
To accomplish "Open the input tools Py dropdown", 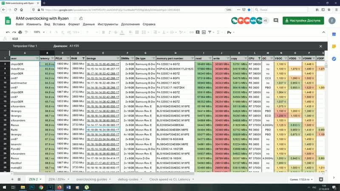I will (230, 32).
